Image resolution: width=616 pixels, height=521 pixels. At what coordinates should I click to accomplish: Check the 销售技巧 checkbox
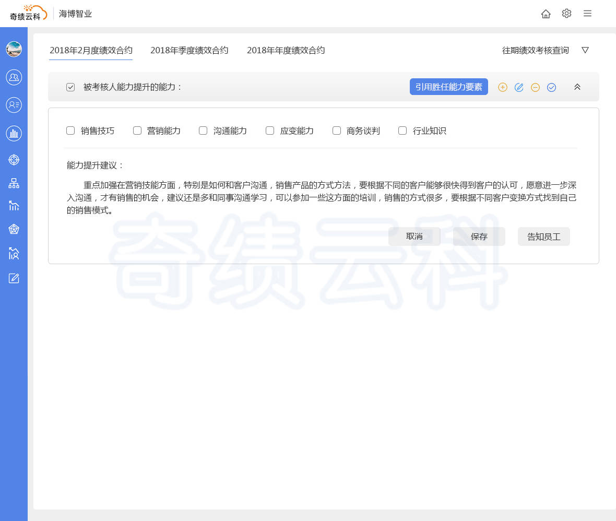[x=70, y=131]
